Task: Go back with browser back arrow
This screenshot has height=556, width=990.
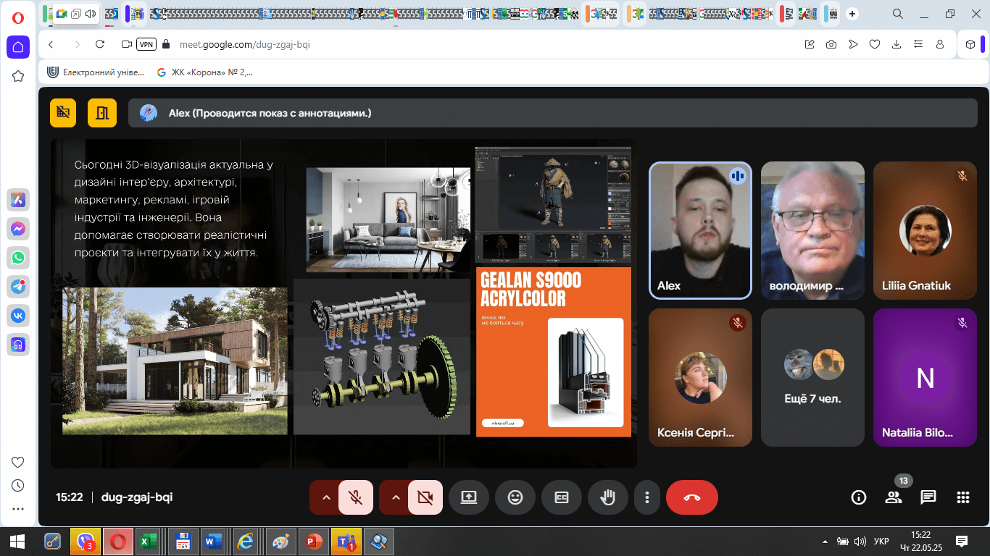Action: tap(51, 44)
